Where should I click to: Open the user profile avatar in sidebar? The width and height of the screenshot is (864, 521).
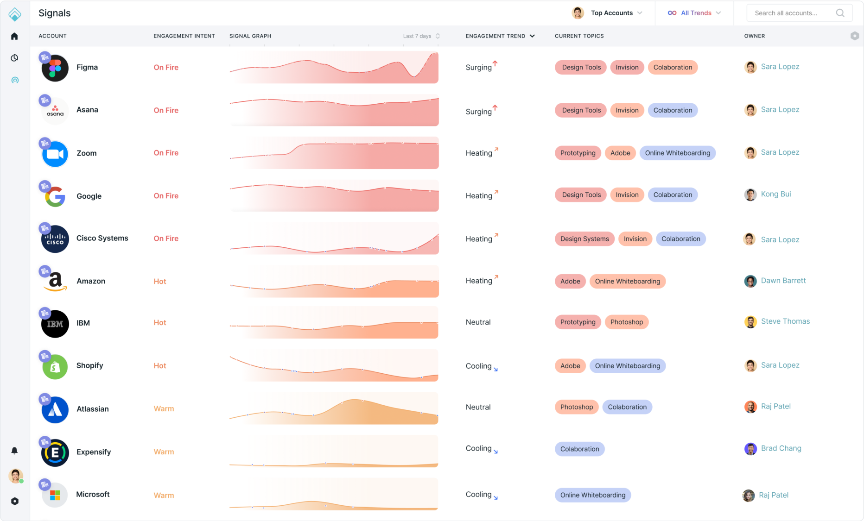point(15,476)
